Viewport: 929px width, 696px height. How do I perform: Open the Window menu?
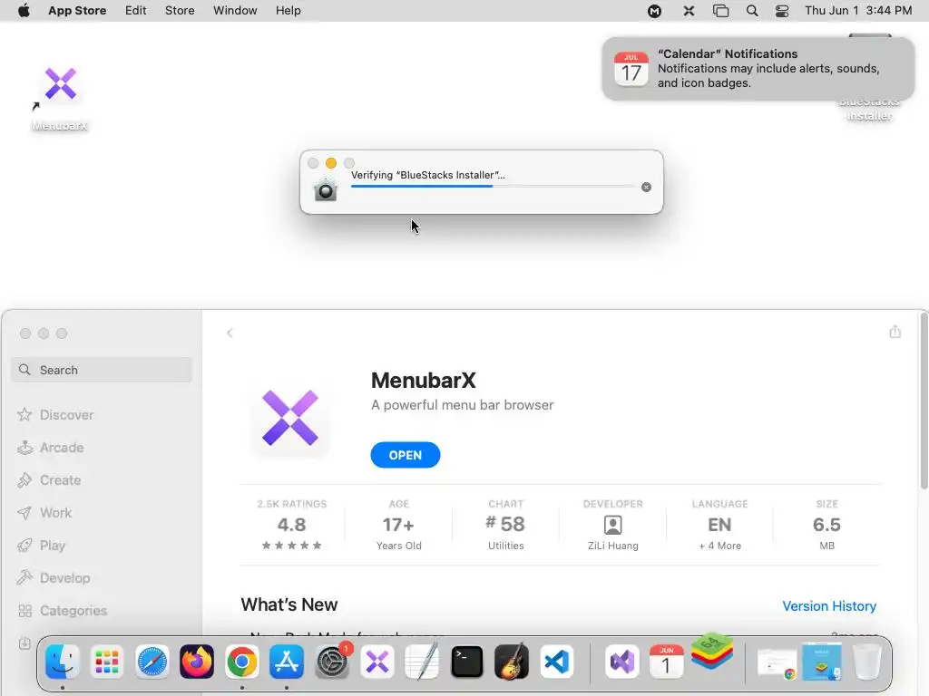235,11
